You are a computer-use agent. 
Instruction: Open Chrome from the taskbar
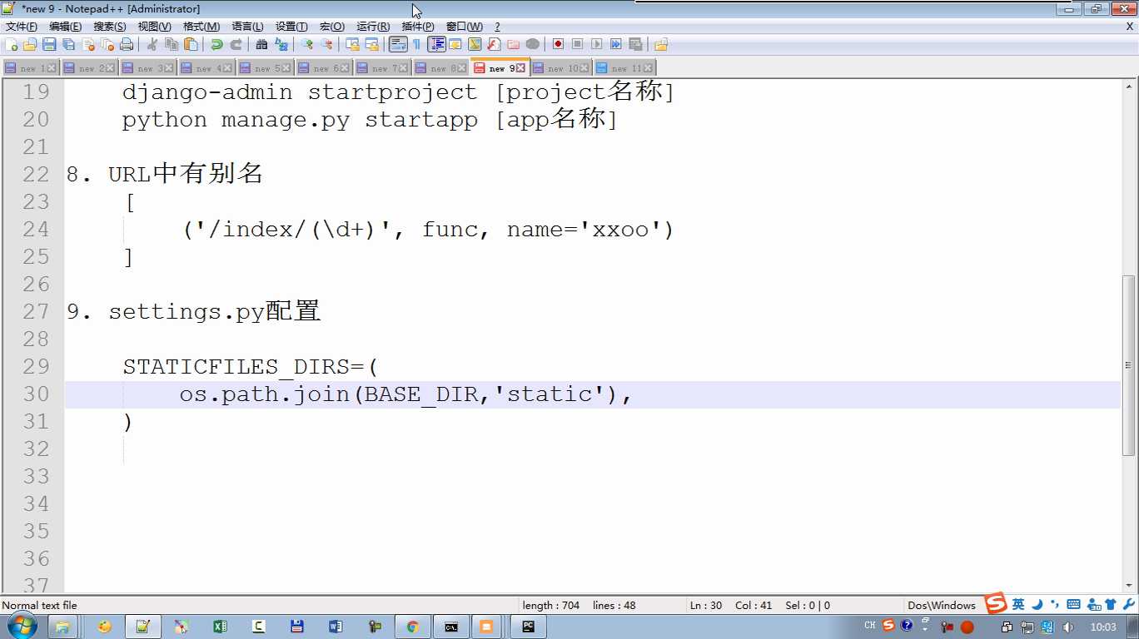pos(412,627)
